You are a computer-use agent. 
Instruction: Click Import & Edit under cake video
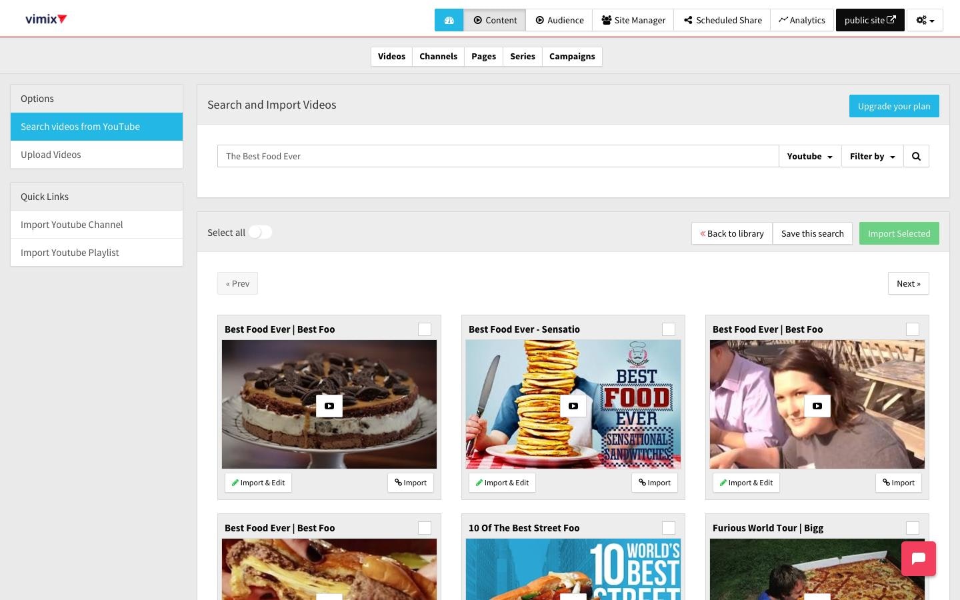pyautogui.click(x=258, y=483)
